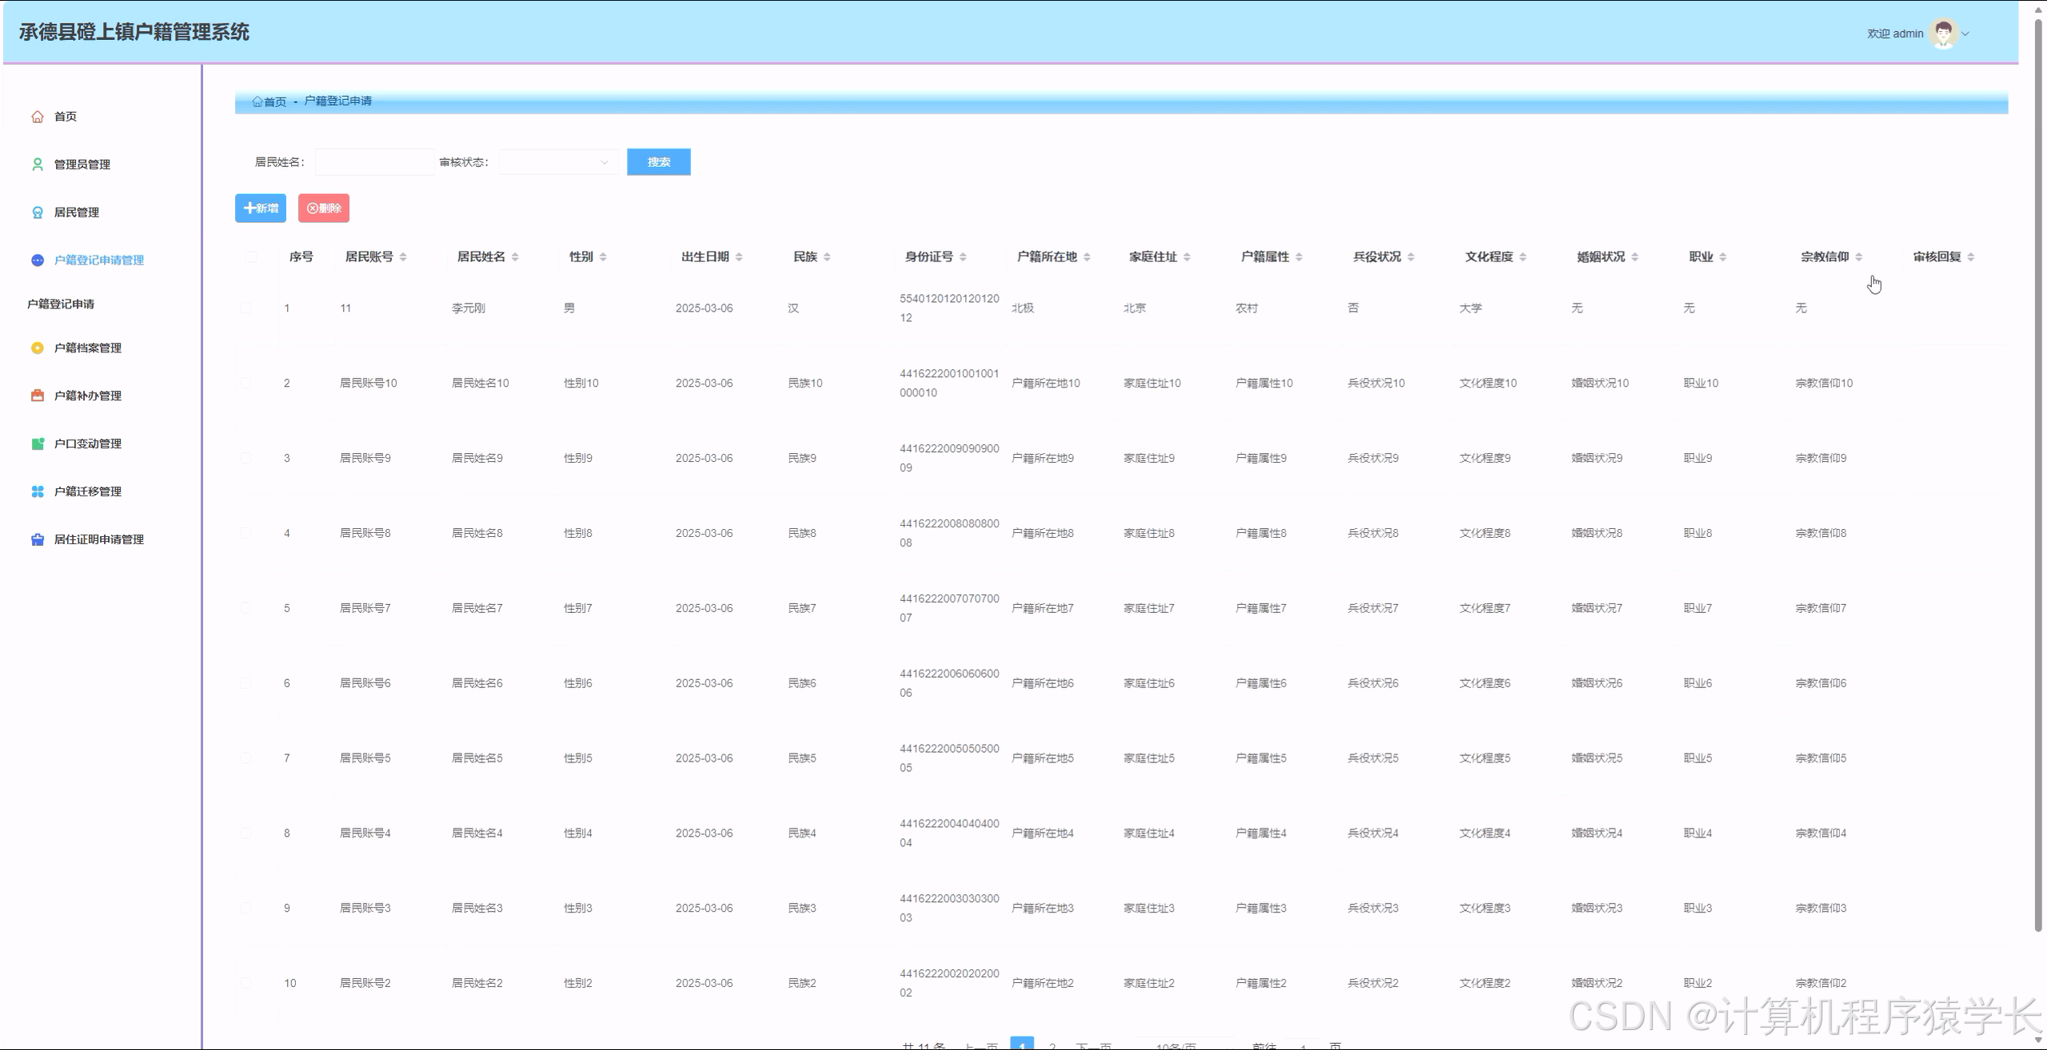Toggle the select-all checkbox in table header

pos(251,257)
